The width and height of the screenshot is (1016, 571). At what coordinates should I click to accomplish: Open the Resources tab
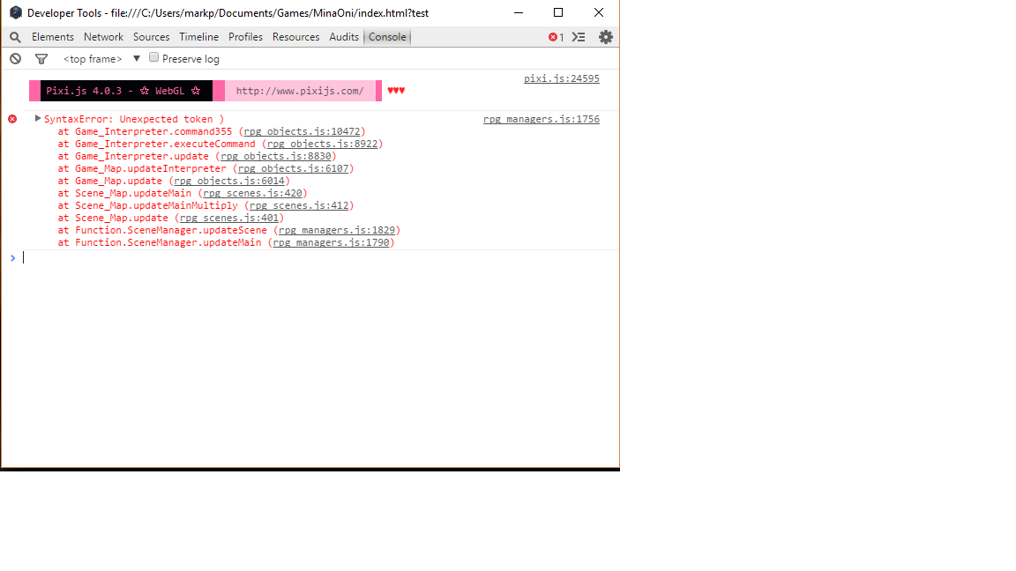[x=295, y=38]
